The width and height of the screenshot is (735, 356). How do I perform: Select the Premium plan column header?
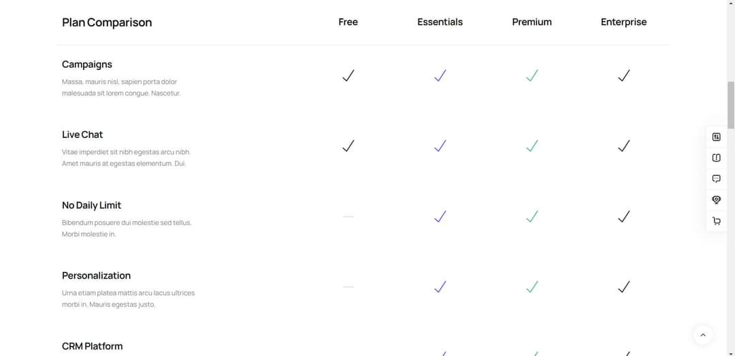(x=532, y=22)
